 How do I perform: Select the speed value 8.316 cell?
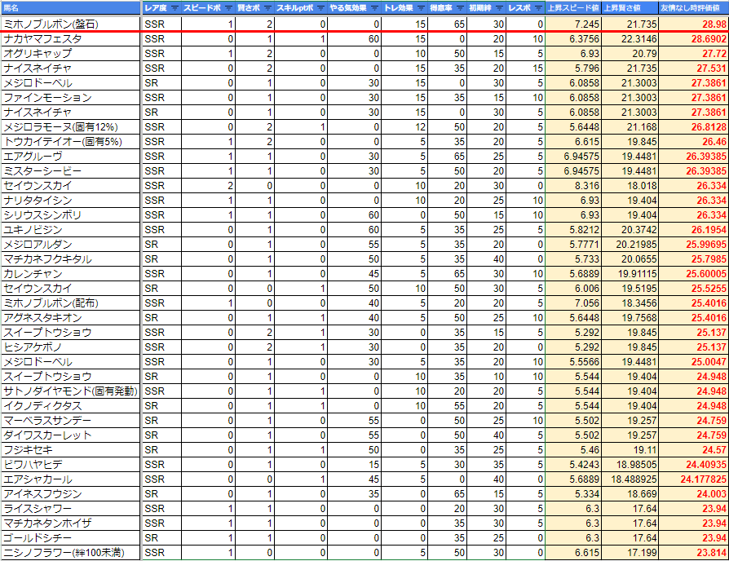pos(573,186)
